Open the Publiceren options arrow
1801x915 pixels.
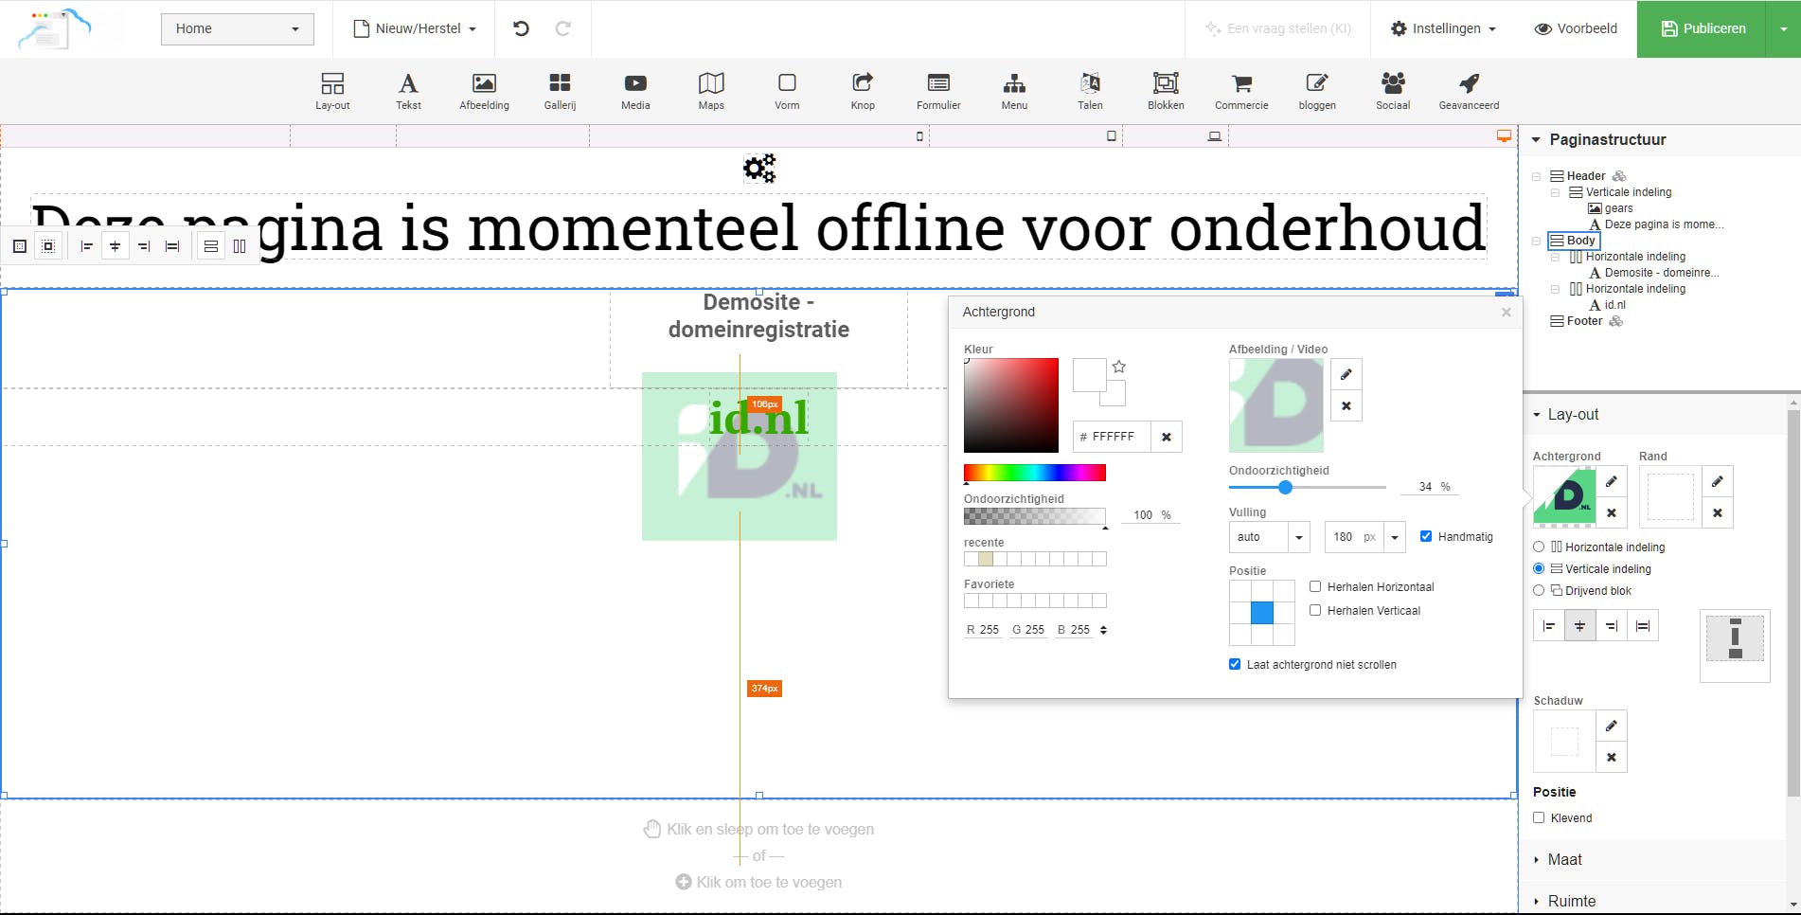click(1783, 28)
